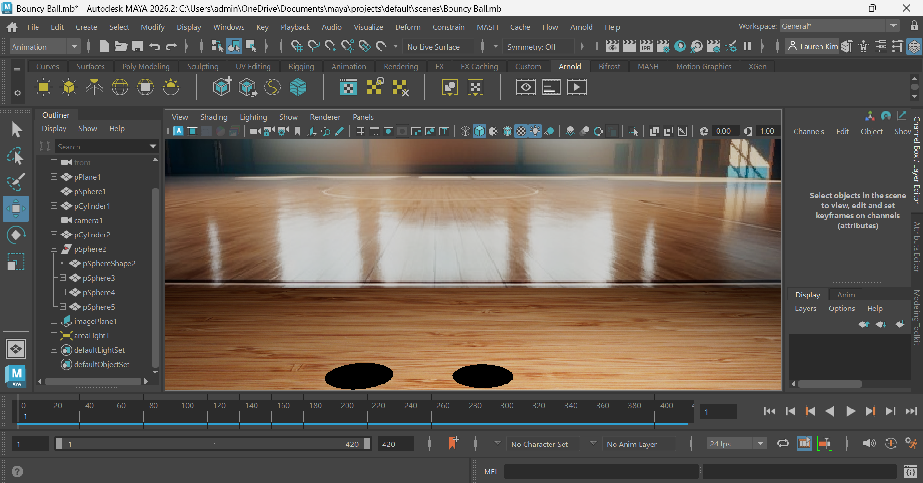Screen dimensions: 923x483
Task: Switch to the Rigging shelf tab
Action: click(x=301, y=66)
